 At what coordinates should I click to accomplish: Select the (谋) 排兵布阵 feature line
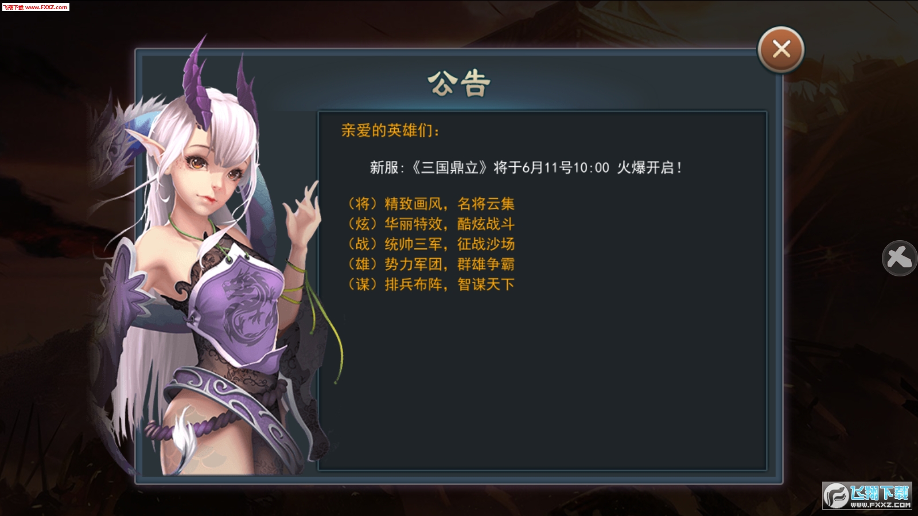point(431,284)
